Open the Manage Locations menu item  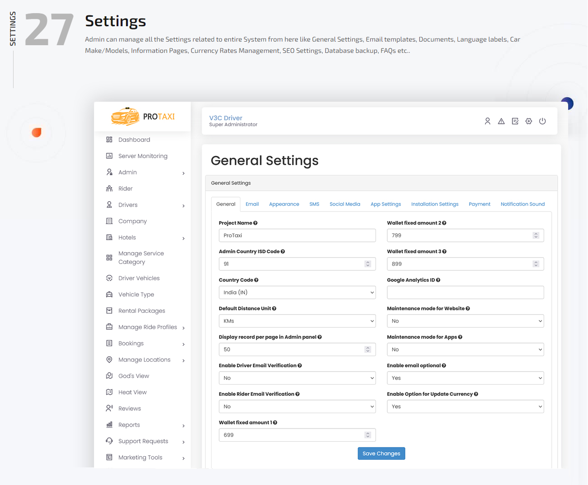[145, 360]
